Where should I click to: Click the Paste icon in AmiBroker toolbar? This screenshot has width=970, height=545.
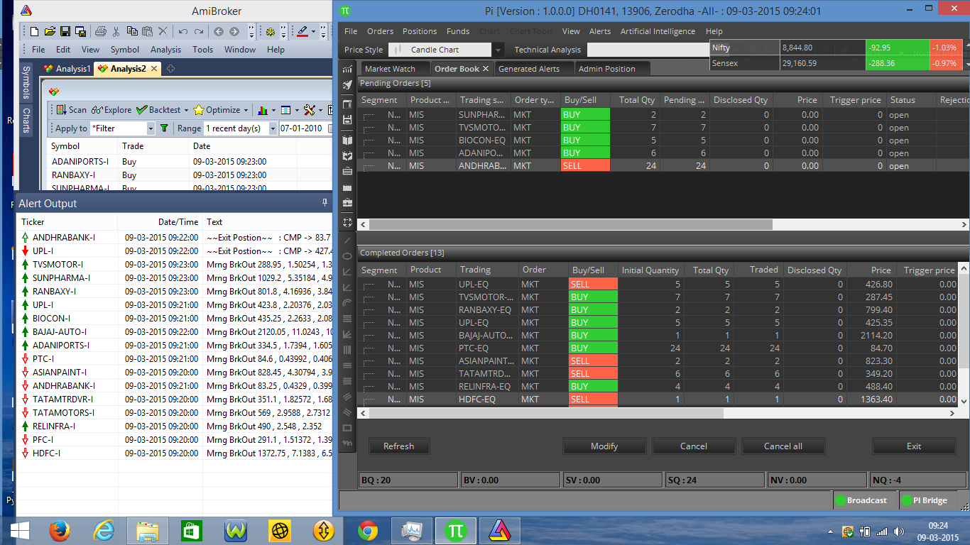147,31
